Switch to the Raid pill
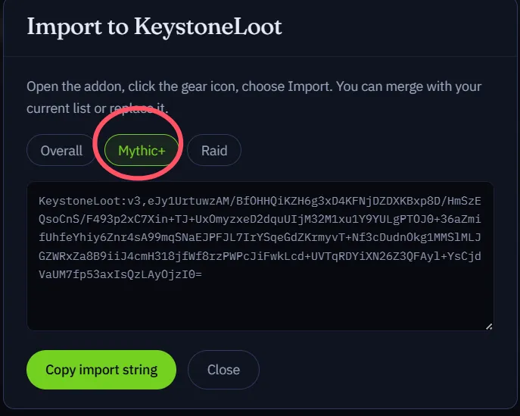 click(x=214, y=150)
